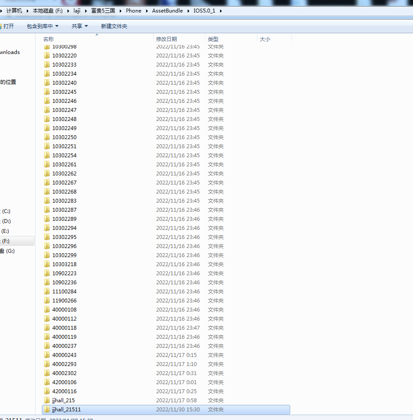Navigate to Phone in the address path
413x420 pixels.
(133, 11)
